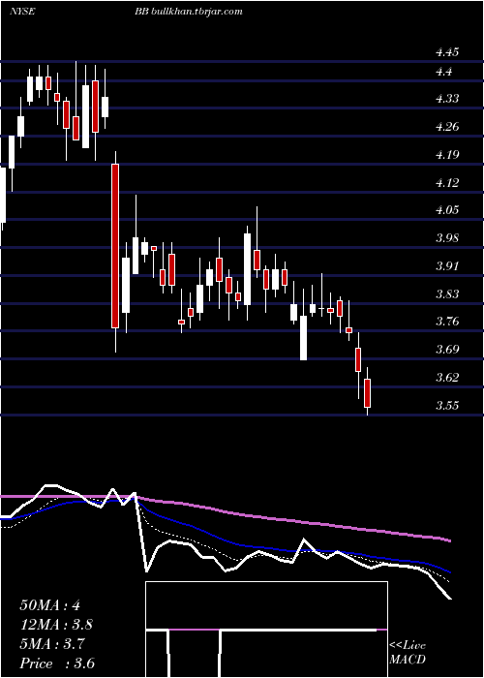Screen dimensions: 484x678
Task: Click the BB bullkhan.tbrjar.com title text
Action: [189, 12]
